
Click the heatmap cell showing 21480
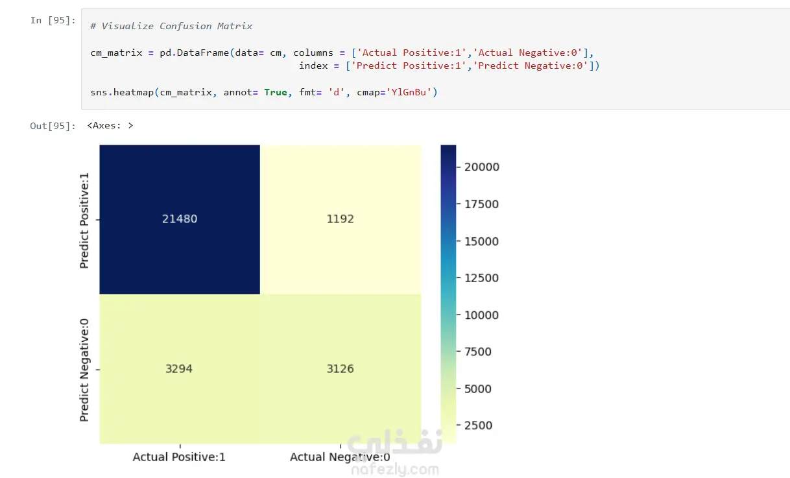coord(180,219)
